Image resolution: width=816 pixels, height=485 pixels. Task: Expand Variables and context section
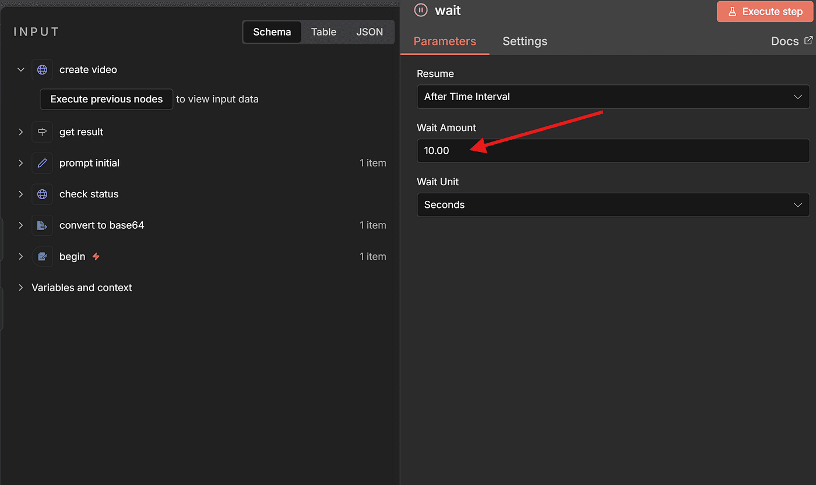[21, 288]
